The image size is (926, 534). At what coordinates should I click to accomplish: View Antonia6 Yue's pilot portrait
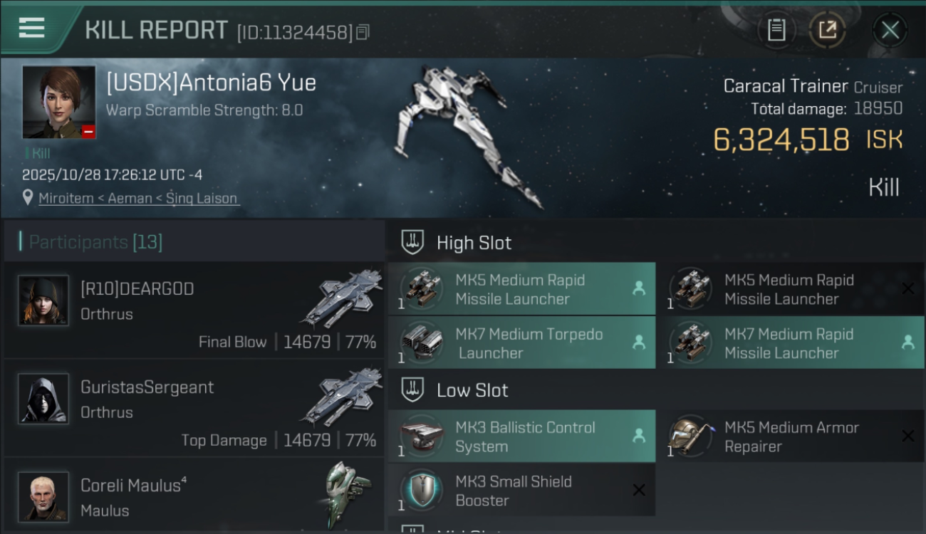pos(59,102)
